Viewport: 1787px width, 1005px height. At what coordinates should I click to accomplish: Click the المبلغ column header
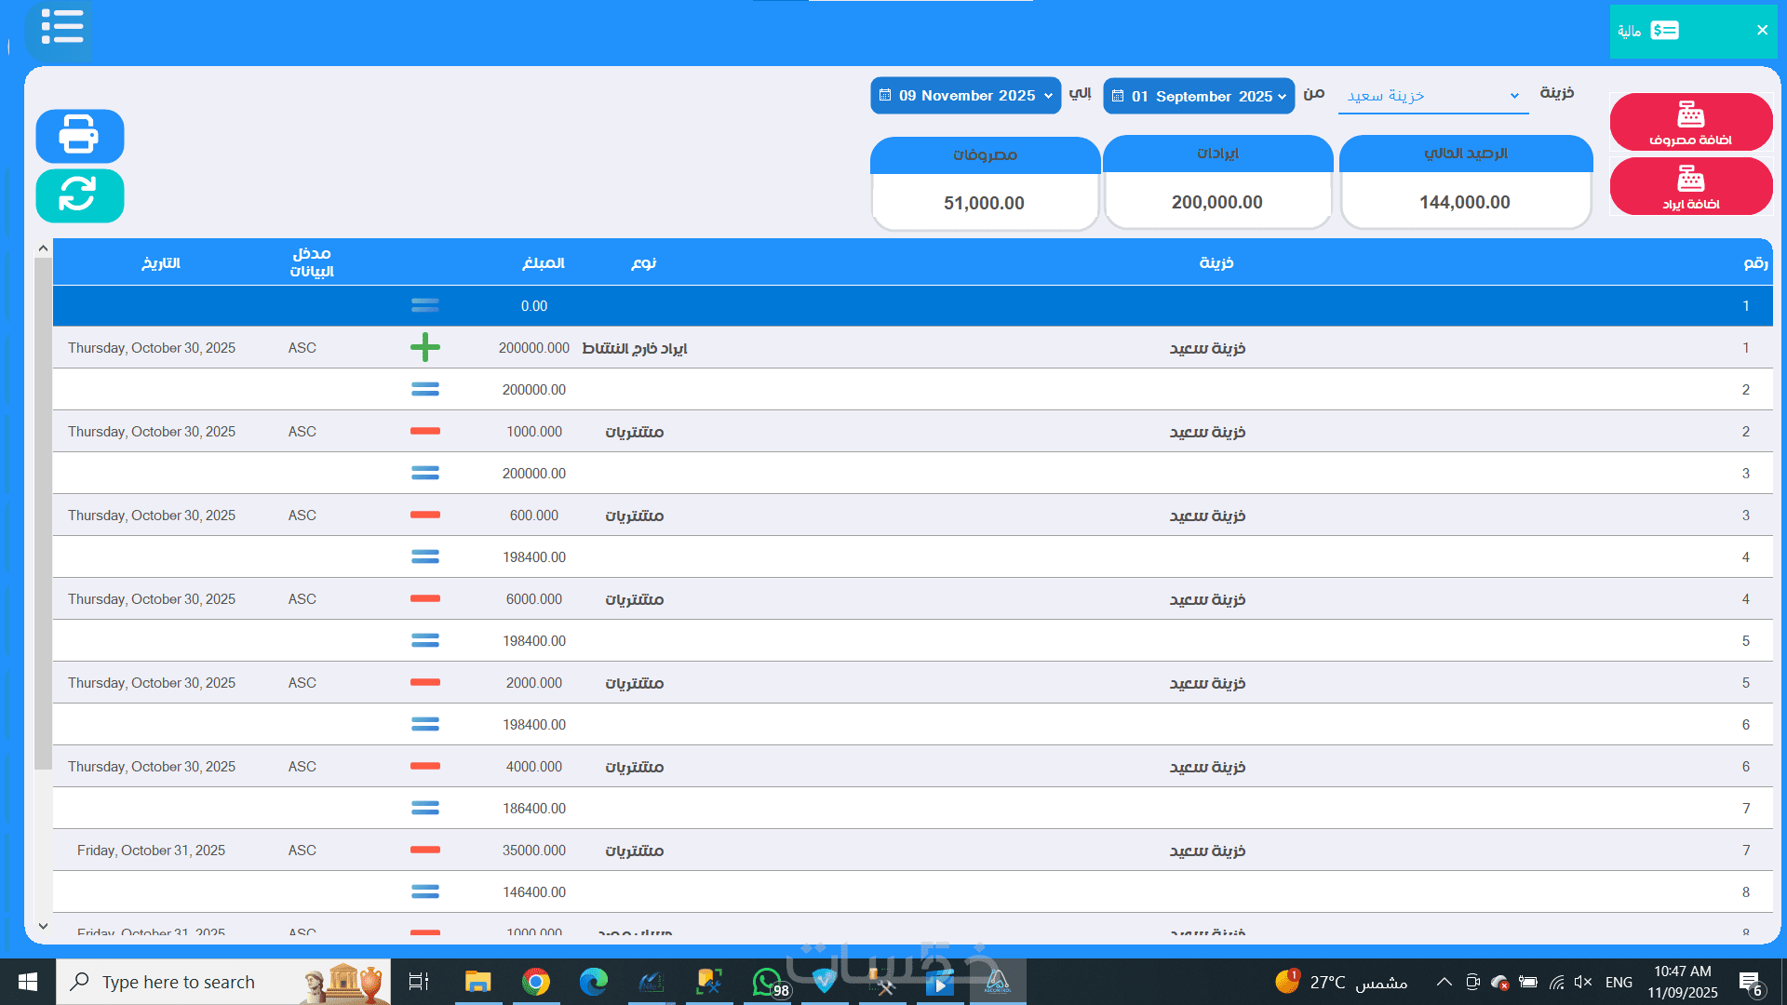click(543, 263)
